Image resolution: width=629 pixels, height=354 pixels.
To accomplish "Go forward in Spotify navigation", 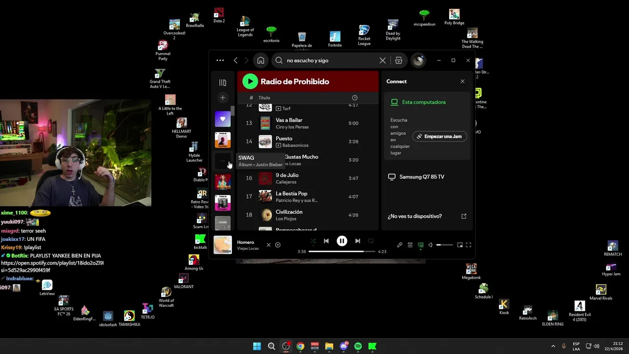I will point(247,60).
